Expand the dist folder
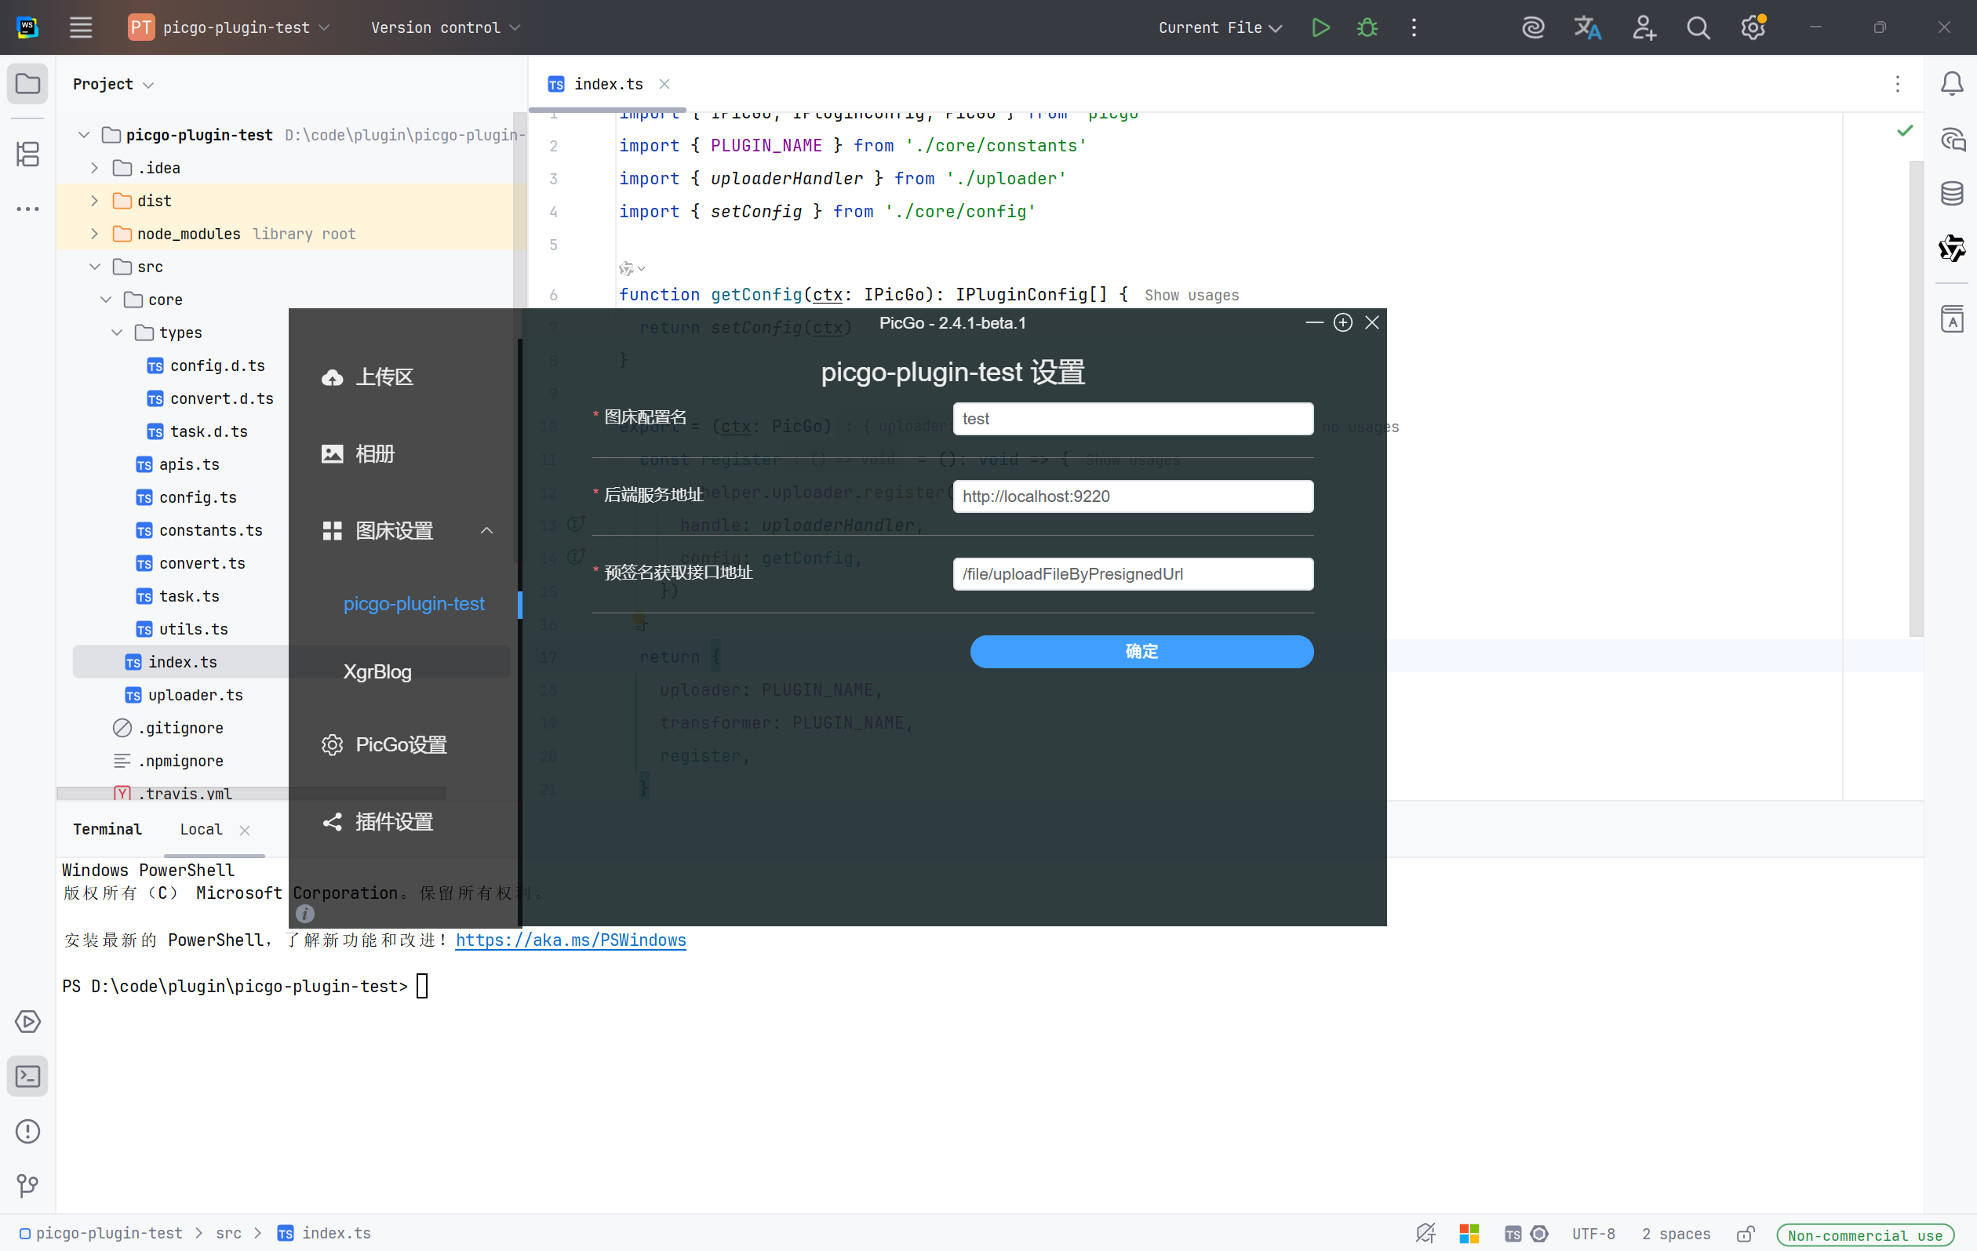Image resolution: width=1977 pixels, height=1251 pixels. point(94,201)
